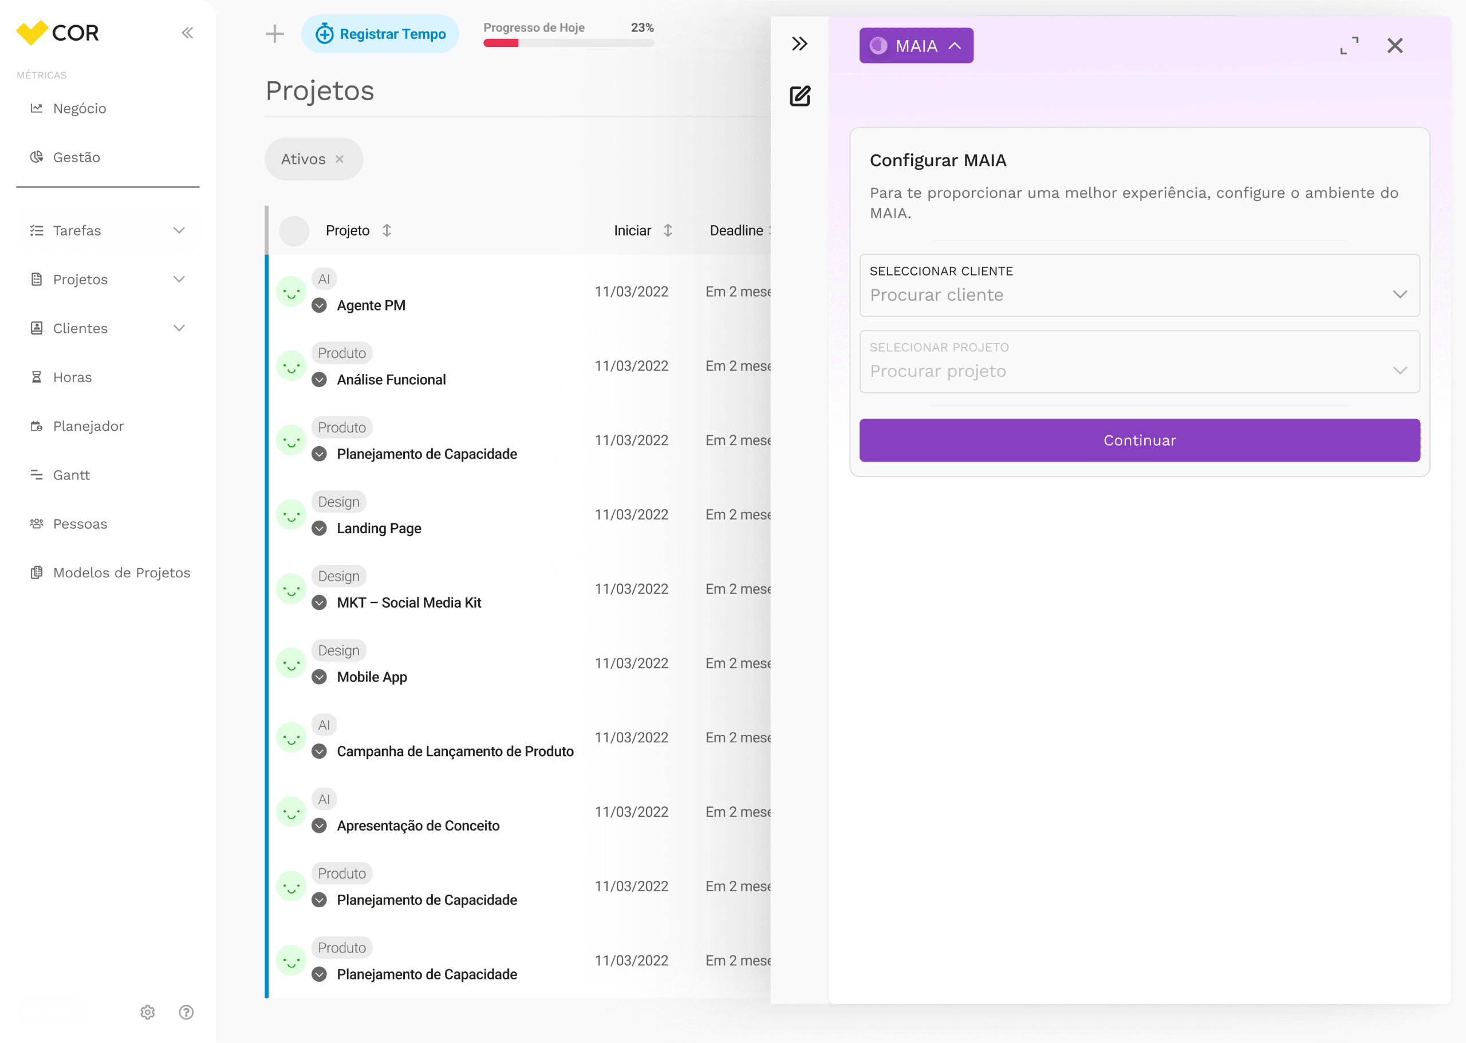Click Mobile App status smiley icon
1466x1043 pixels.
pyautogui.click(x=291, y=663)
